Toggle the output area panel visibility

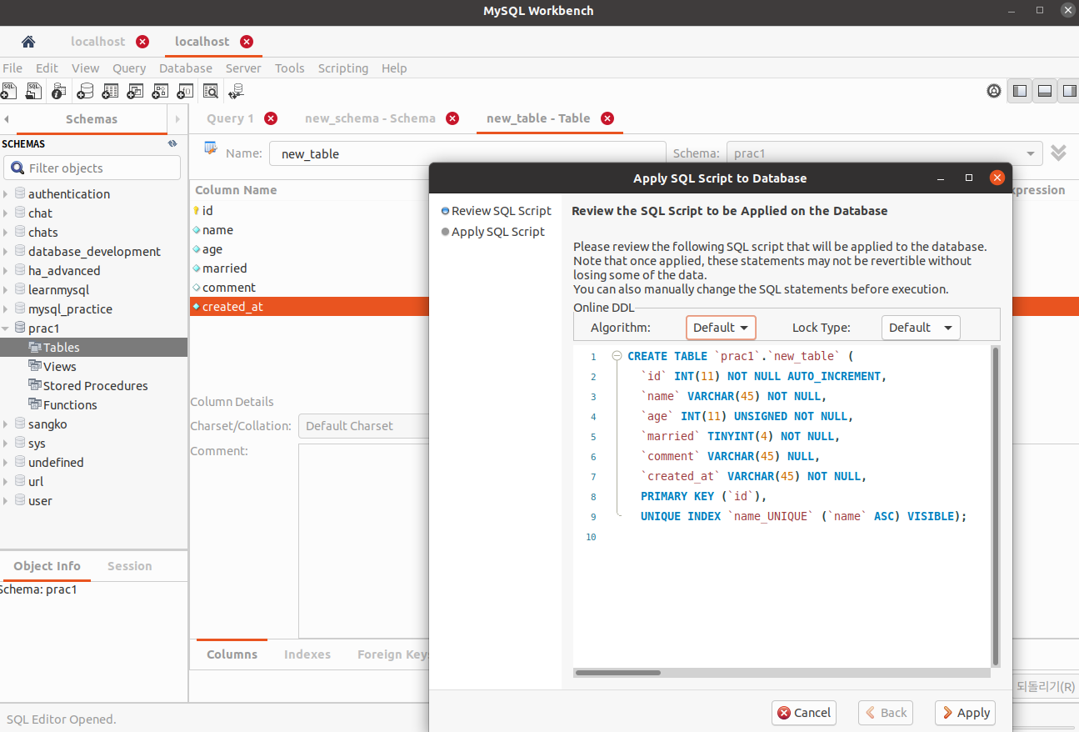click(x=1044, y=90)
